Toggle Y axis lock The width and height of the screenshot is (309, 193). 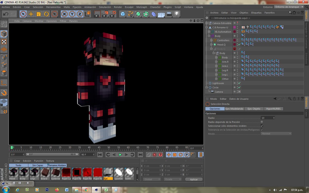tap(72, 14)
